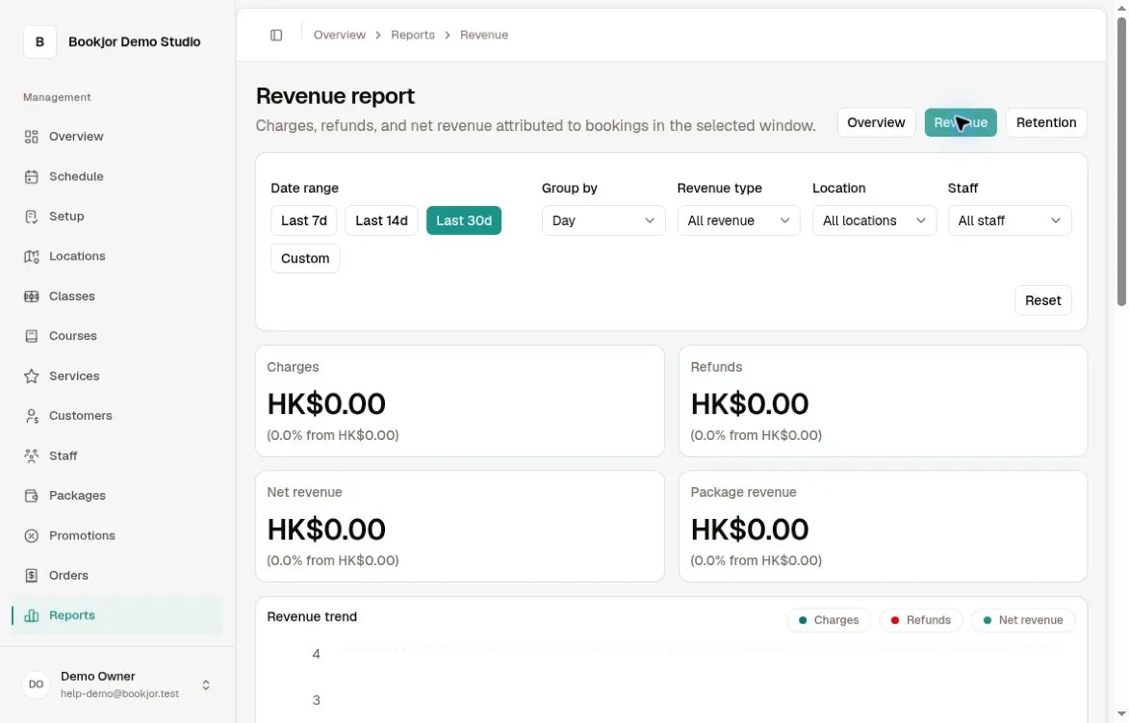Click the Packages wallet icon
1129x723 pixels.
(x=31, y=496)
